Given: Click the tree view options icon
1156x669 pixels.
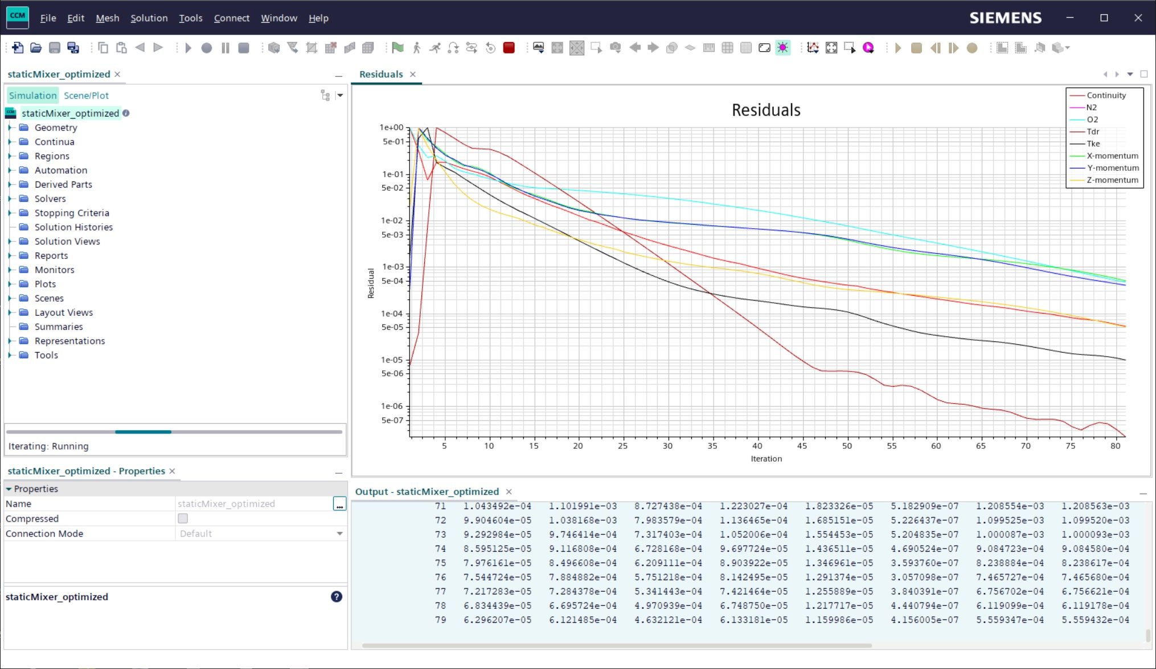Looking at the screenshot, I should 325,96.
